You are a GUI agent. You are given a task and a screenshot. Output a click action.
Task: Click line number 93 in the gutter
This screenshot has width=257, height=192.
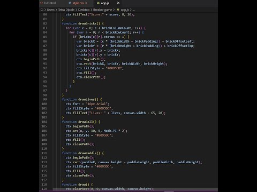click(x=45, y=73)
